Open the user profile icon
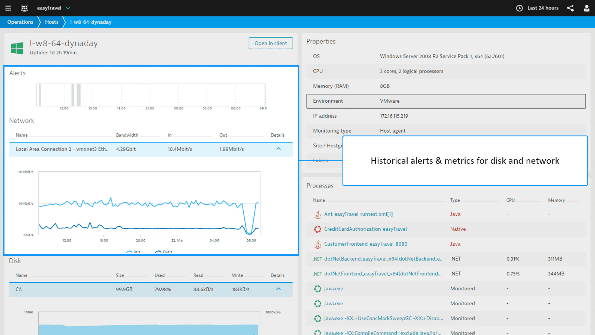The width and height of the screenshot is (595, 335). (586, 8)
